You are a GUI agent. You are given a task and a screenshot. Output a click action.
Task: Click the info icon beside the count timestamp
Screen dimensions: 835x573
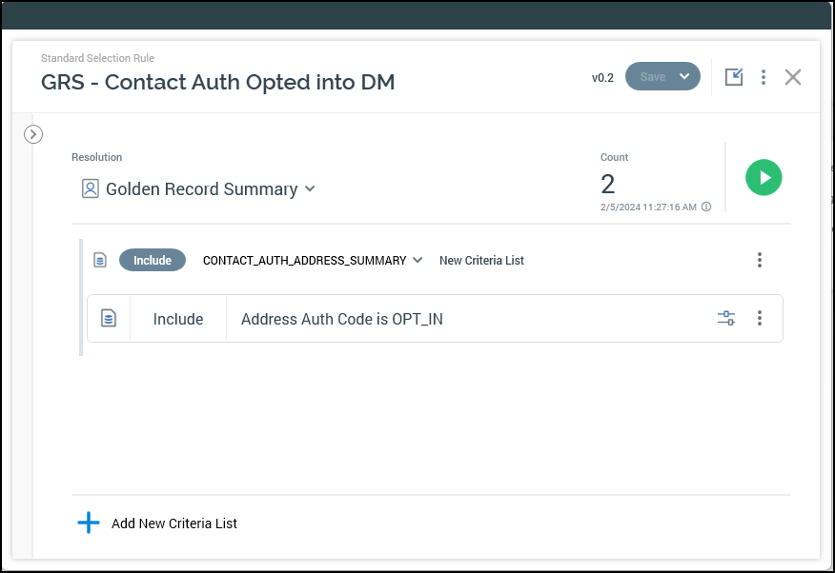706,207
